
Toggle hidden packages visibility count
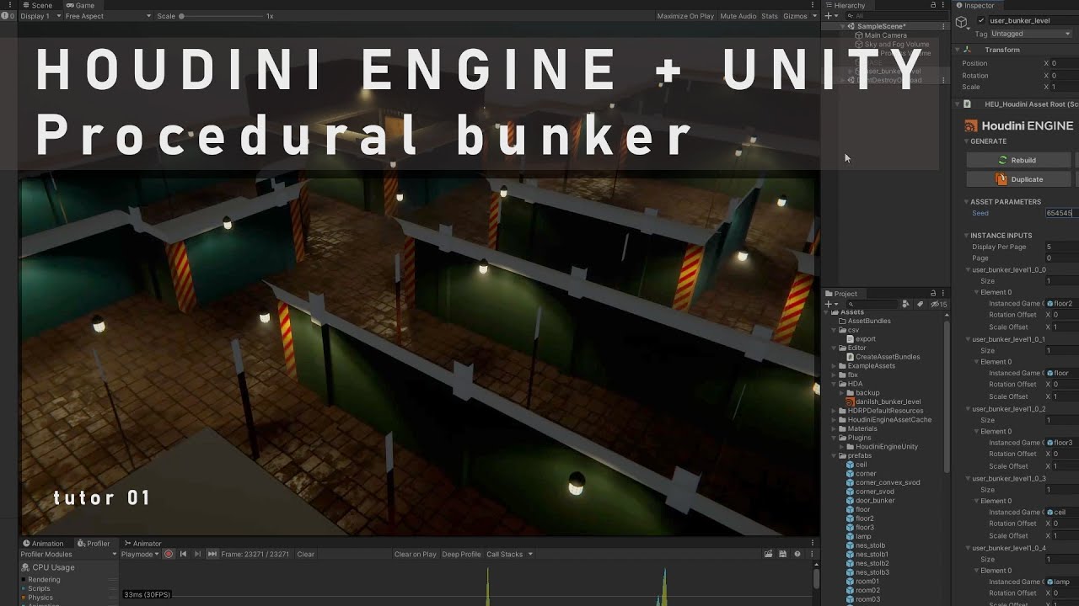click(x=940, y=304)
